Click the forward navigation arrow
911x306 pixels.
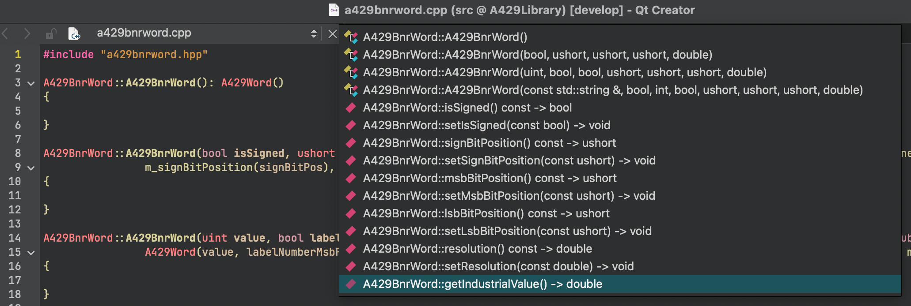27,34
